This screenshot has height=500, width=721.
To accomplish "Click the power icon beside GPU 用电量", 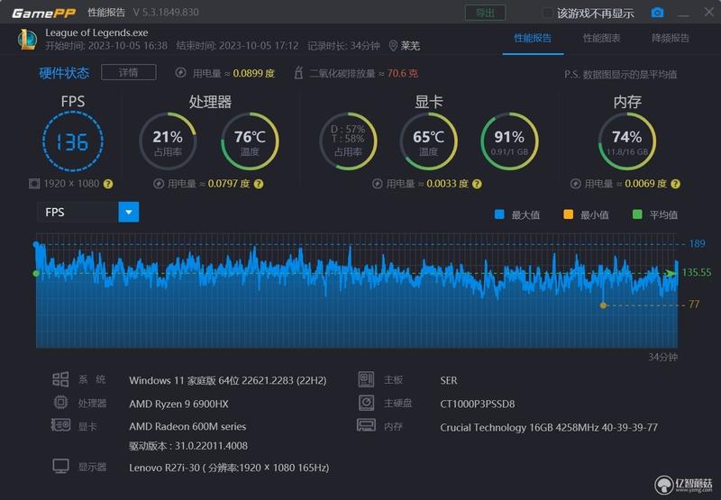I will 377,184.
